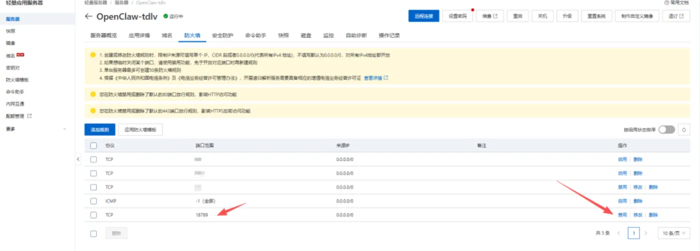Switch to the 自助诊断 tab
This screenshot has width=700, height=251.
356,35
